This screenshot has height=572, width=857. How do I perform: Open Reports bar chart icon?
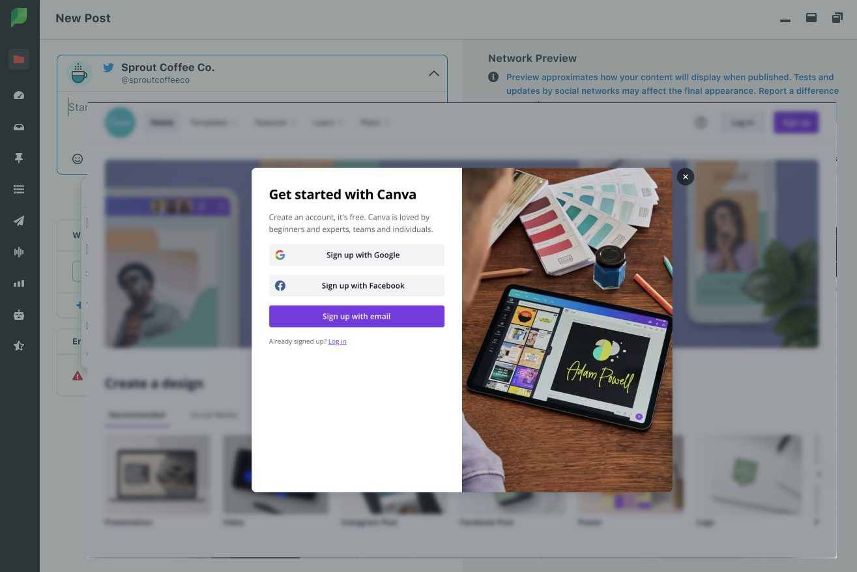point(19,283)
